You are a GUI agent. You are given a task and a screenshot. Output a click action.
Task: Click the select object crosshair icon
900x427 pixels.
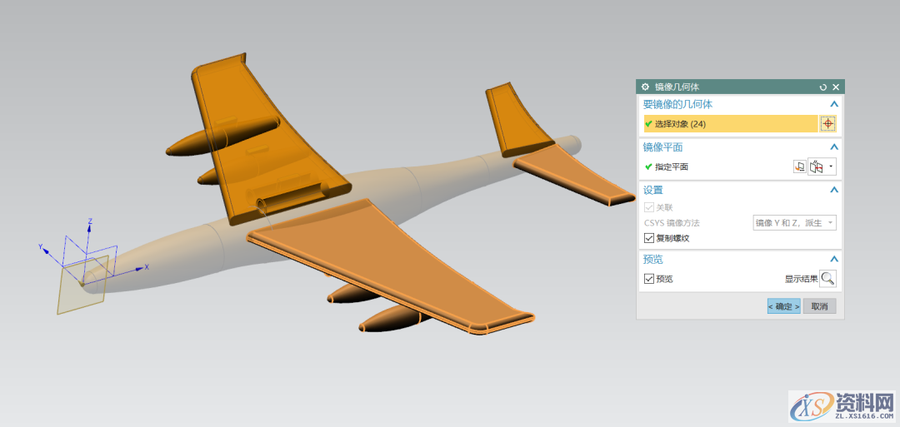point(827,123)
